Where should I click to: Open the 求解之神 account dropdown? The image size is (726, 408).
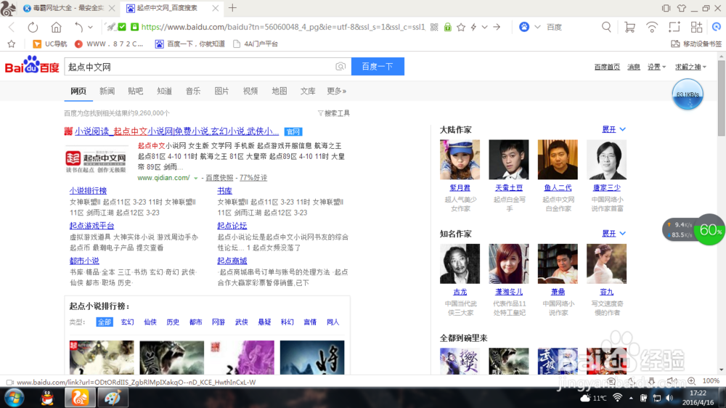690,67
